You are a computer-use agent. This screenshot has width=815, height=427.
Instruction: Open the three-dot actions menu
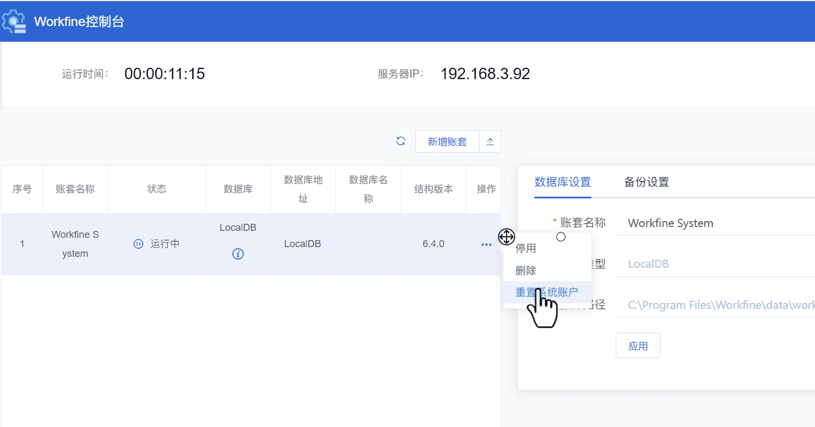coord(486,245)
